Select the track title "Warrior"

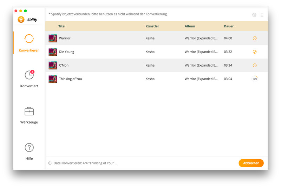pyautogui.click(x=65, y=38)
